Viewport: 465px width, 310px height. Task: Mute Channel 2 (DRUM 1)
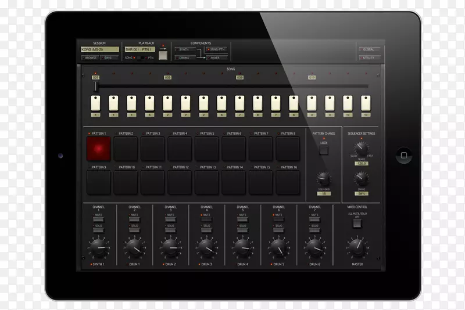pos(134,219)
